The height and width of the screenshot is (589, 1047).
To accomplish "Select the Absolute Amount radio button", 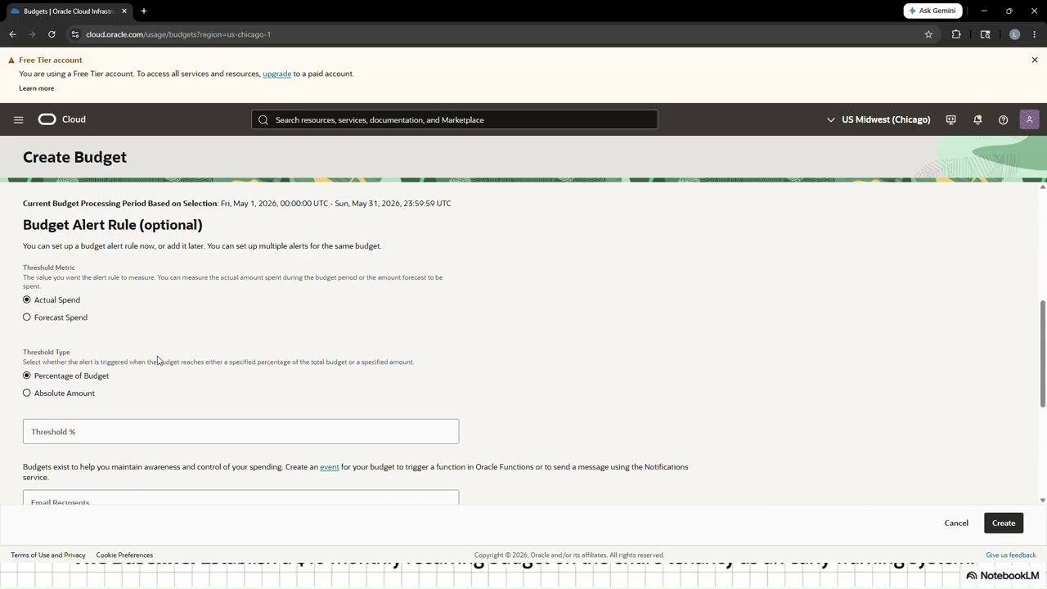I will click(x=27, y=393).
